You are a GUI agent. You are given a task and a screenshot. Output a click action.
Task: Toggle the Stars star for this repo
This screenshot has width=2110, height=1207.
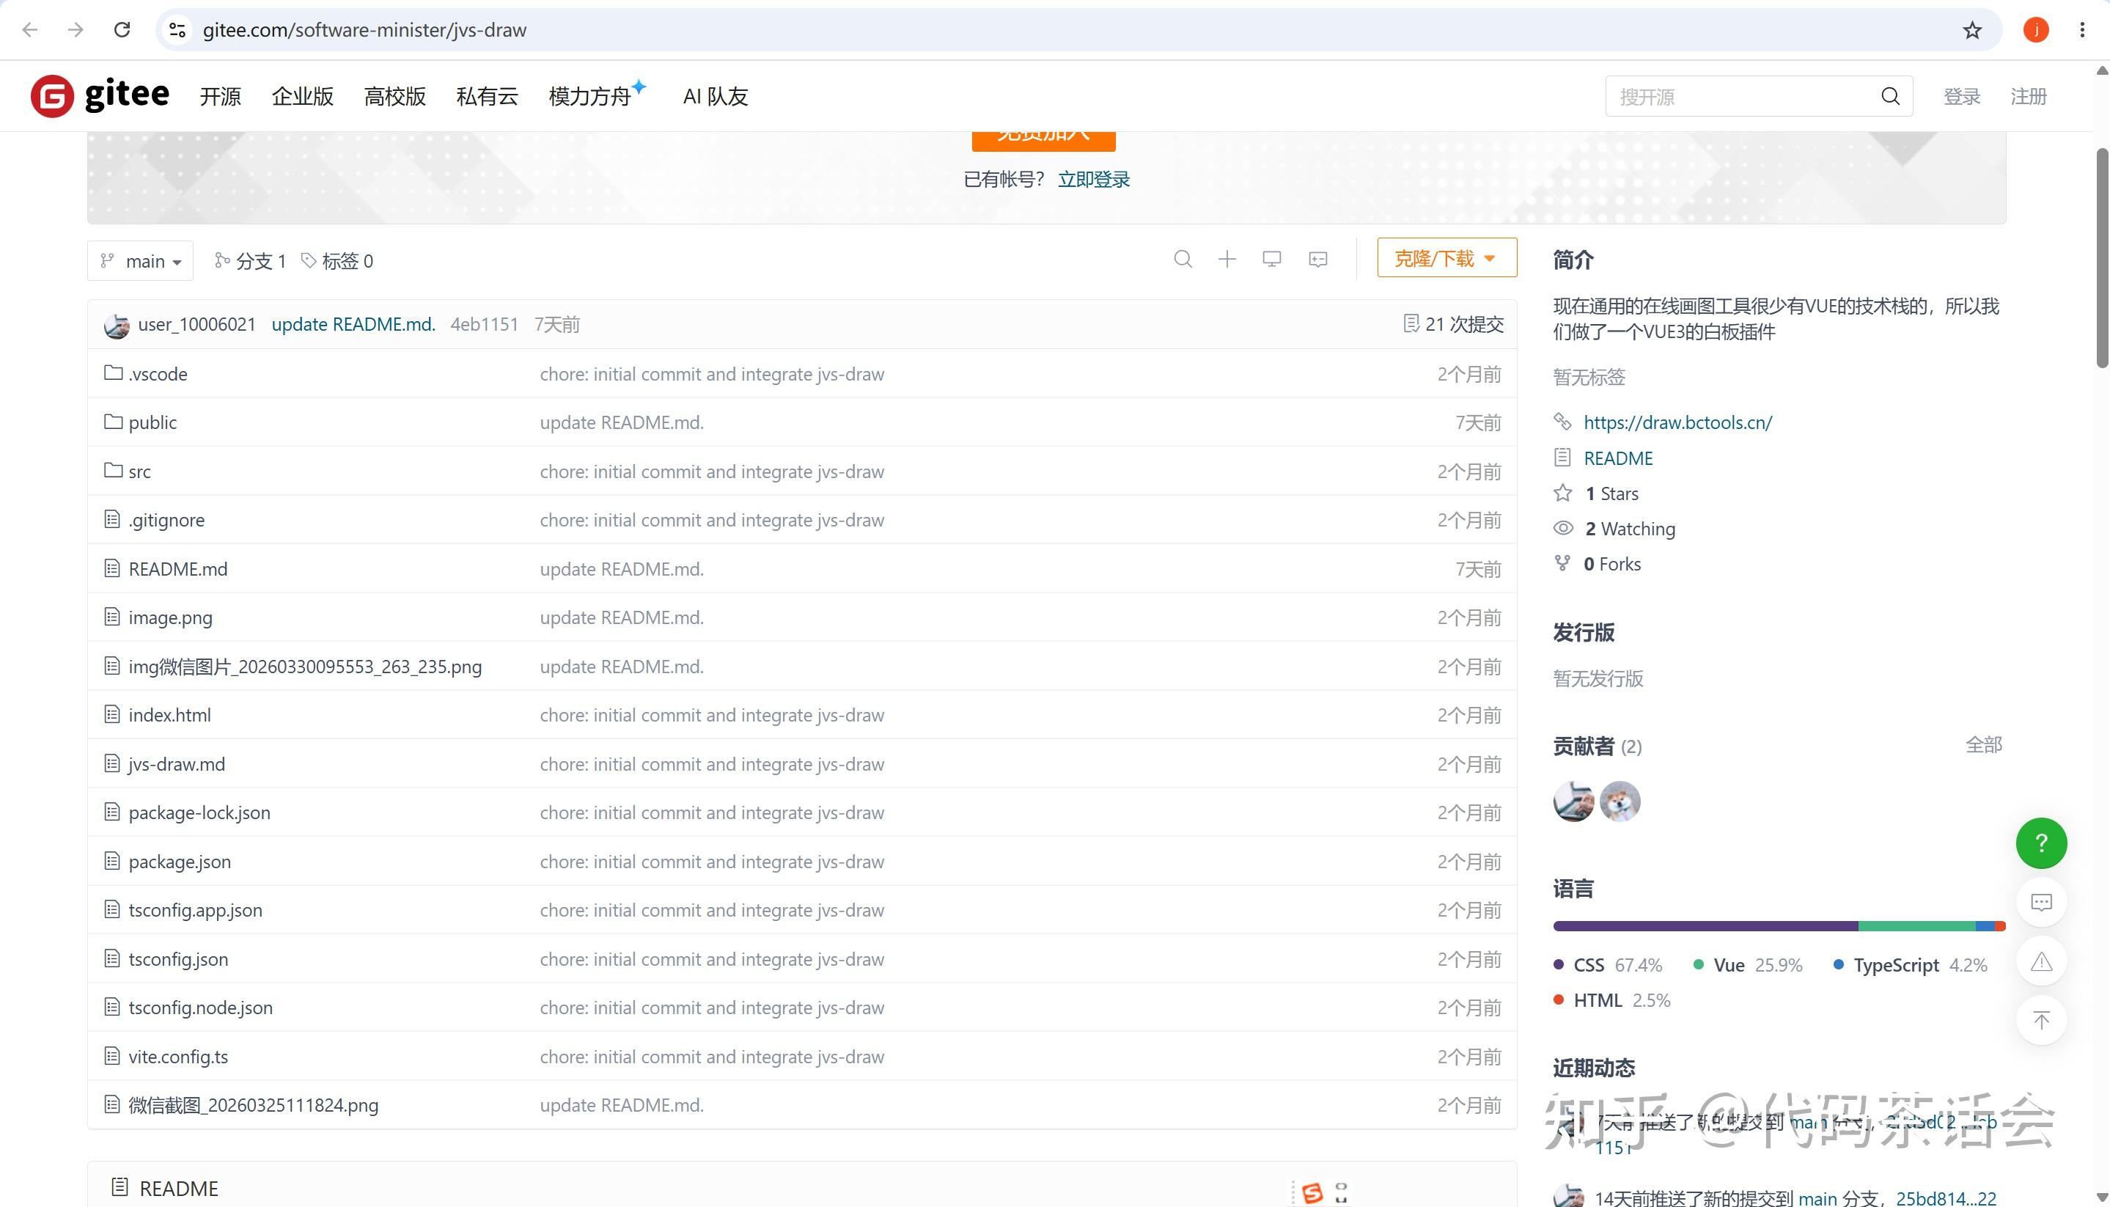tap(1563, 494)
